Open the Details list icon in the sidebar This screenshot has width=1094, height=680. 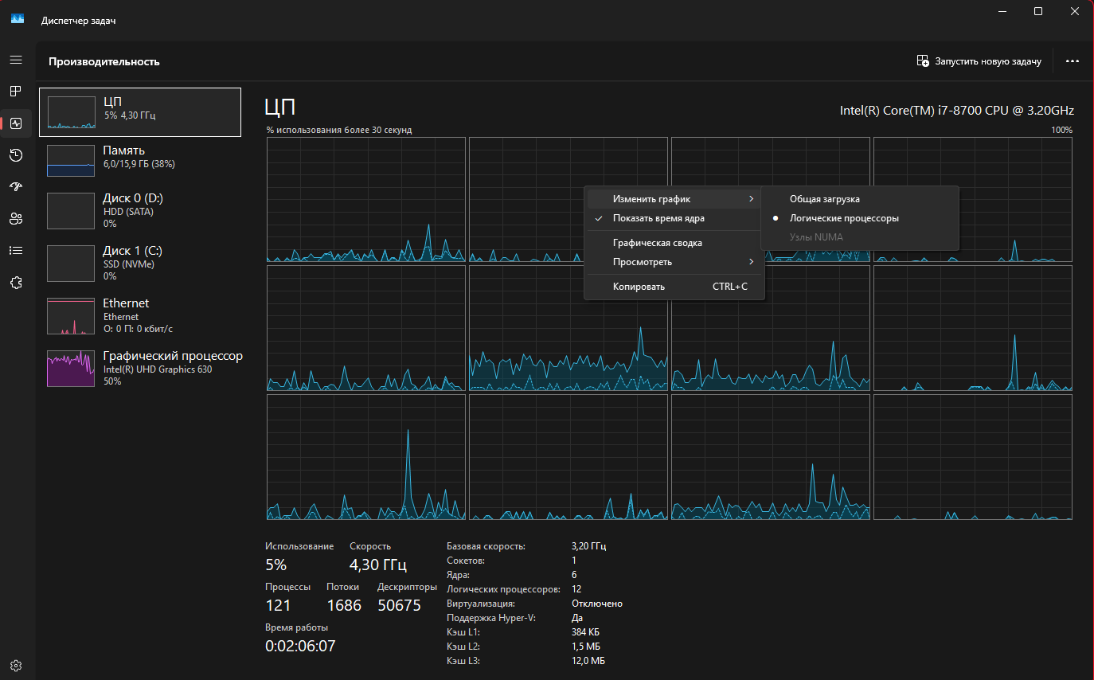(15, 250)
